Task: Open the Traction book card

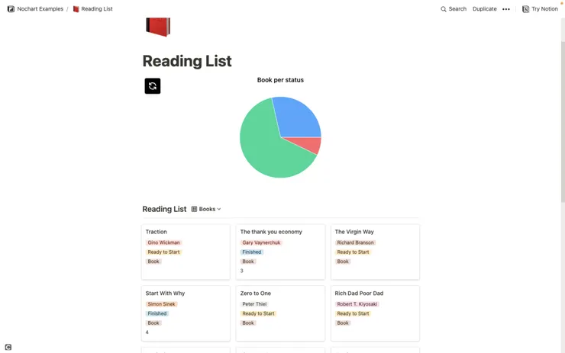Action: (x=186, y=251)
